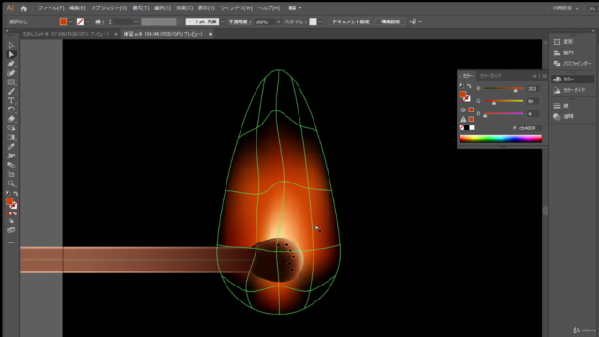The width and height of the screenshot is (599, 337).
Task: Open the オブジェクト(O) menu
Action: [109, 8]
